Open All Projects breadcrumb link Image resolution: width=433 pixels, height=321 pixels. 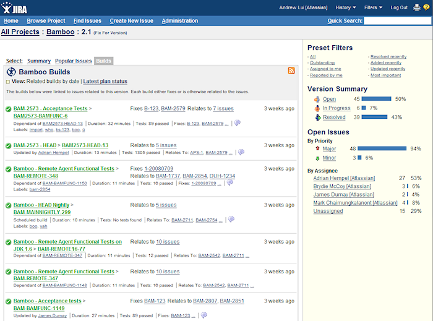pyautogui.click(x=20, y=32)
